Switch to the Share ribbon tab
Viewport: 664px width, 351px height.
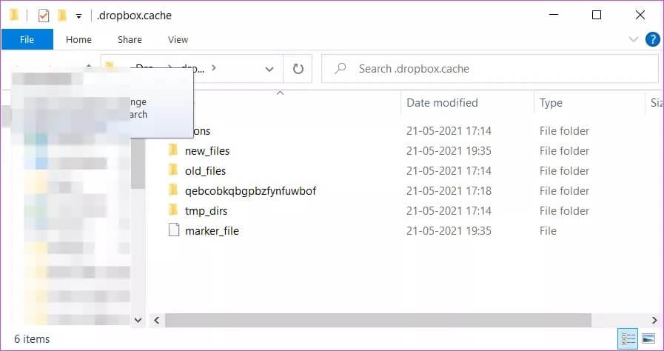pyautogui.click(x=130, y=39)
